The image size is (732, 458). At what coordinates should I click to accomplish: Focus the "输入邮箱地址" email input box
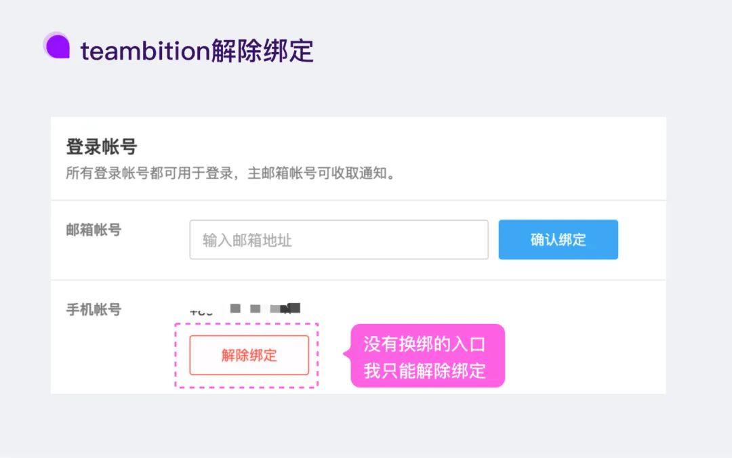[x=339, y=240]
